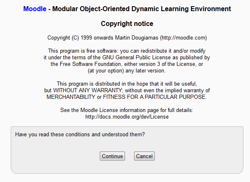Click the http://docs.moodle.org/dev/License URL text
This screenshot has width=250, height=182.
click(127, 117)
